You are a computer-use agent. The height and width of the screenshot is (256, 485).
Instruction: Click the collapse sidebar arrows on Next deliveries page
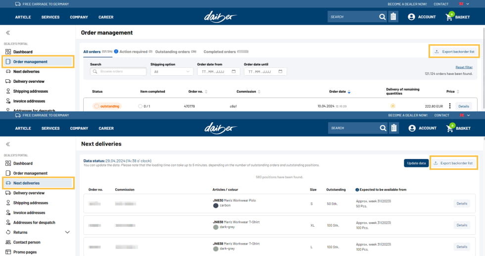(8, 144)
